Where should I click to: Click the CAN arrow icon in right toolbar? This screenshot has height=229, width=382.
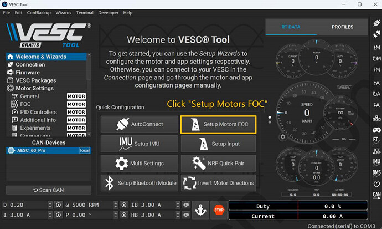pyautogui.click(x=376, y=195)
